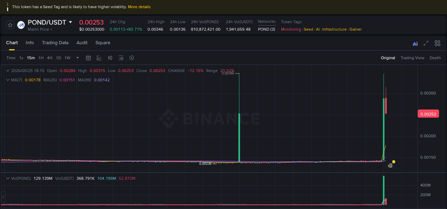This screenshot has height=209, width=447.
Task: Select the 1s interval
Action: click(x=21, y=58)
